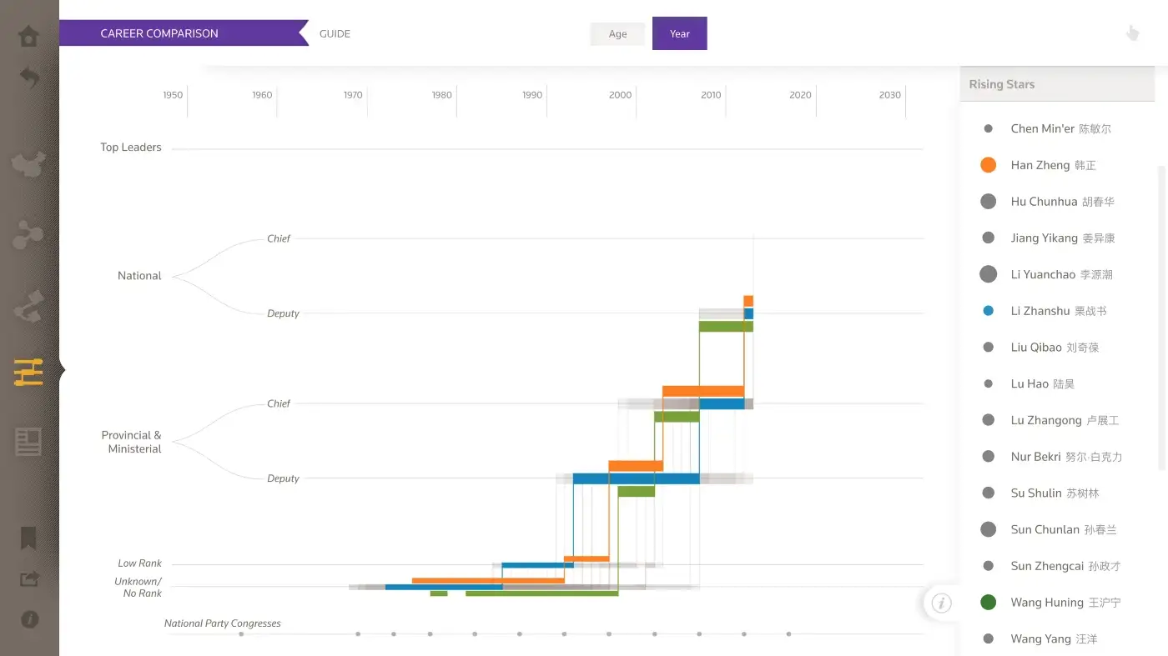The image size is (1168, 656).
Task: Open the career path arrows icon
Action: [28, 306]
